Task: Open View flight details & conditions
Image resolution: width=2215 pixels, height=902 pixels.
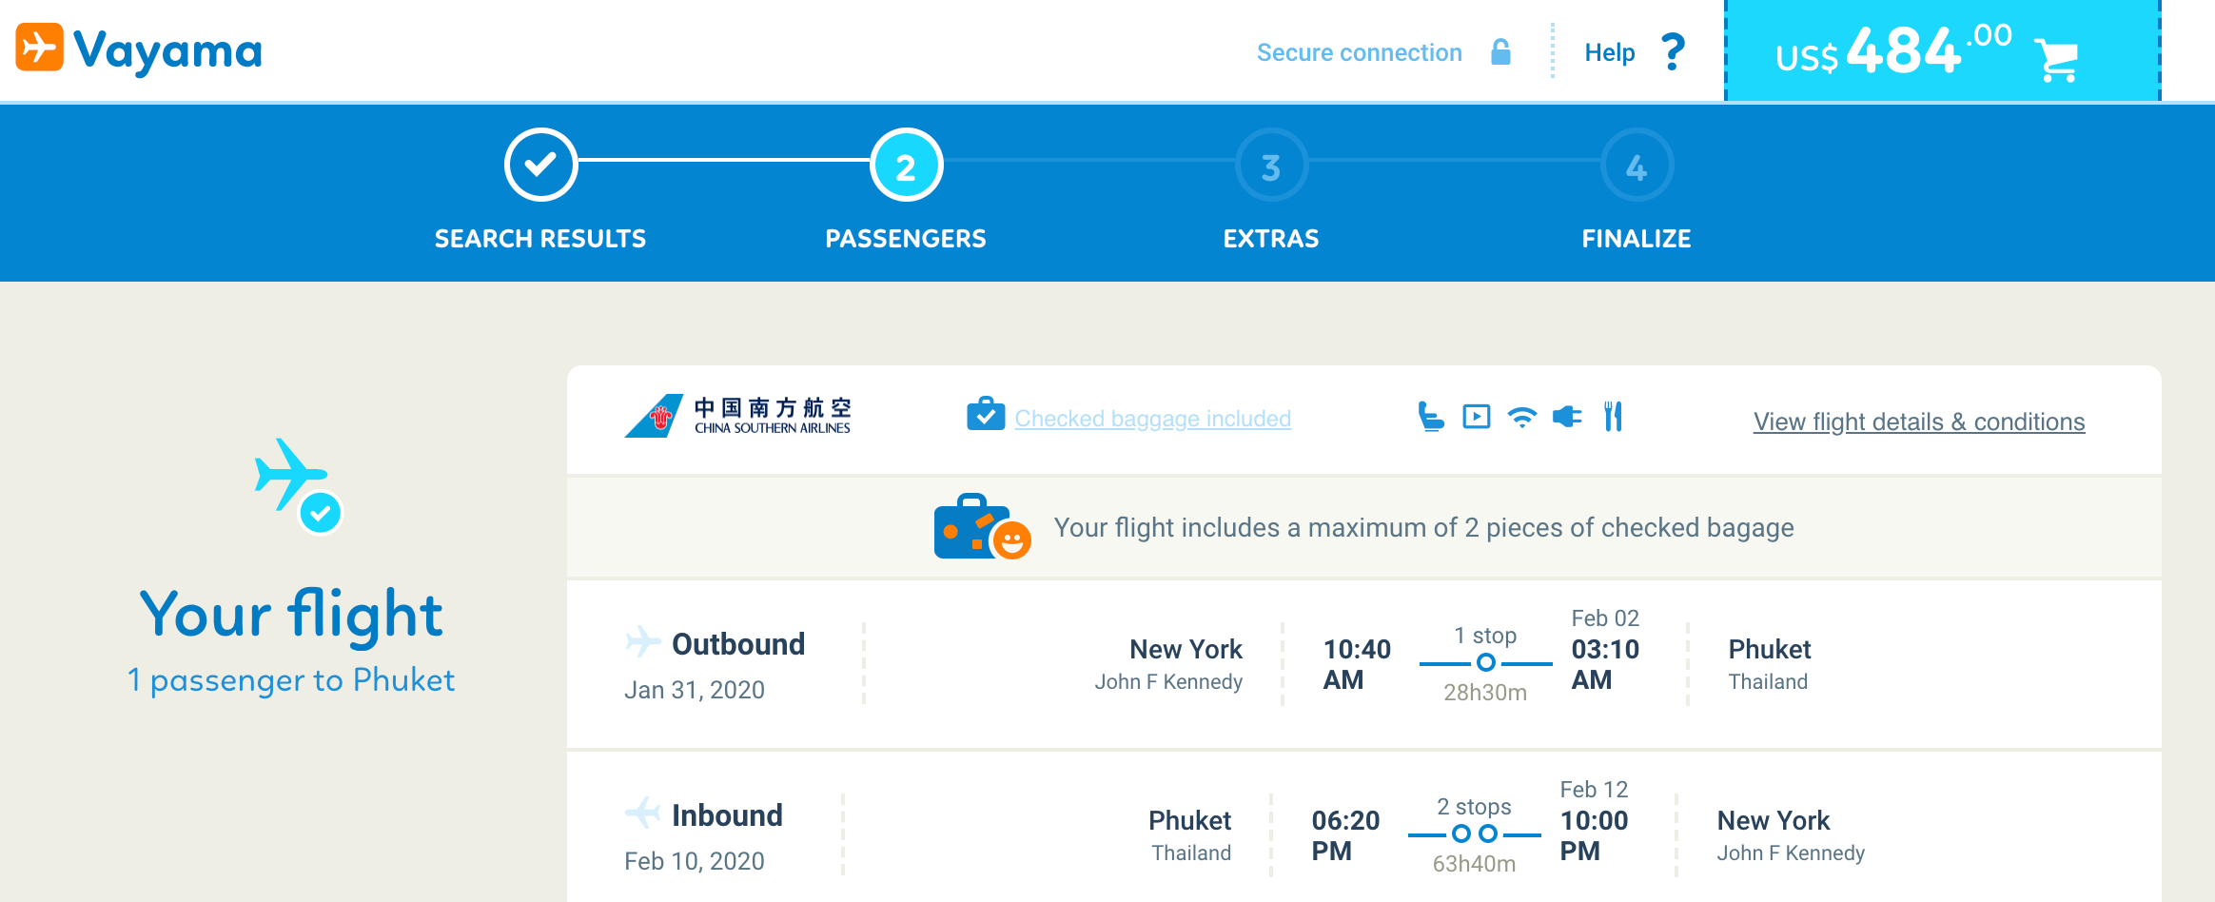Action: pyautogui.click(x=1919, y=422)
